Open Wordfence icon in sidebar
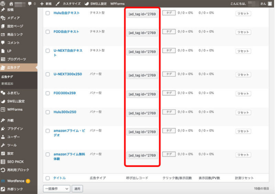This screenshot has height=194, width=275. click(x=3, y=181)
